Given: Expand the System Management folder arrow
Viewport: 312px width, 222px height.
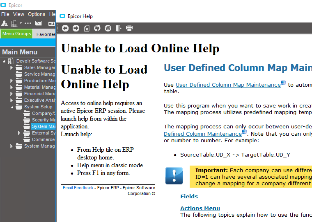Looking at the screenshot, I should (x=11, y=146).
